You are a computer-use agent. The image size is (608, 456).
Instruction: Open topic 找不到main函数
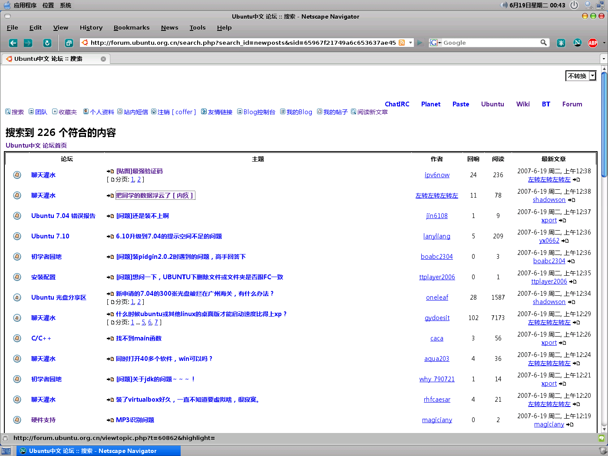[139, 338]
